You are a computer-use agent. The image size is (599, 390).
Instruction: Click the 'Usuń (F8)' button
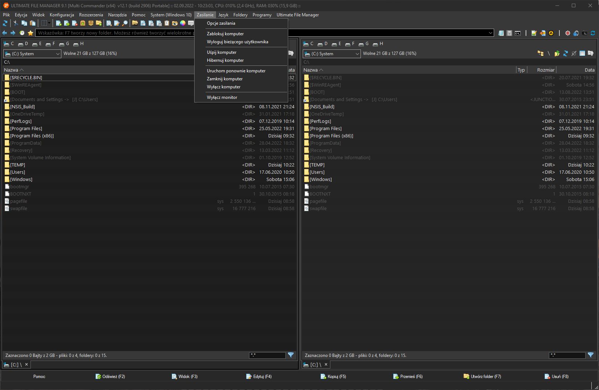point(557,377)
